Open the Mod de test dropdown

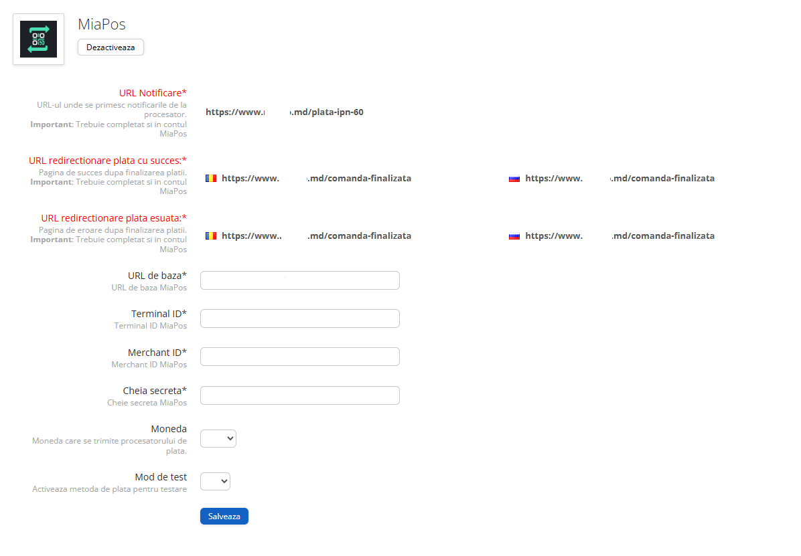215,482
